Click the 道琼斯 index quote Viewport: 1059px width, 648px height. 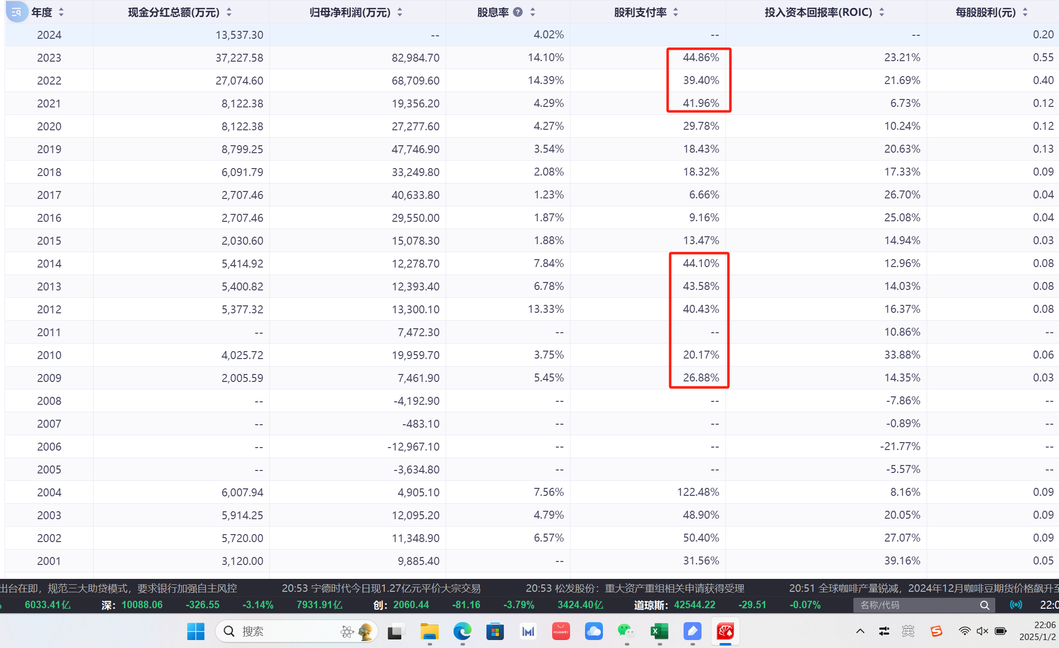point(675,605)
